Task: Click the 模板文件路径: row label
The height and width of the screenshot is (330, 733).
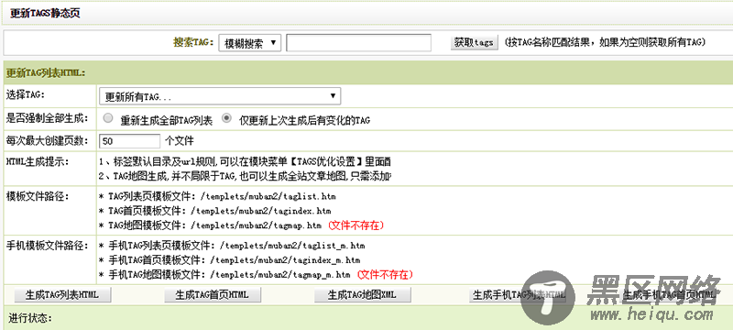Action: (38, 196)
